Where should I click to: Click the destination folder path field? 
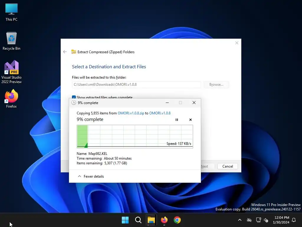[136, 85]
